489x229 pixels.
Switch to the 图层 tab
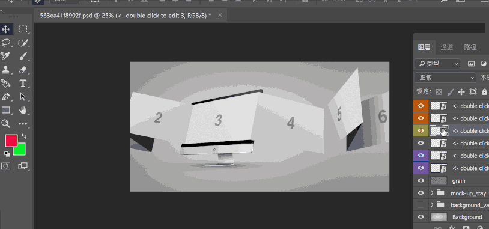point(424,47)
